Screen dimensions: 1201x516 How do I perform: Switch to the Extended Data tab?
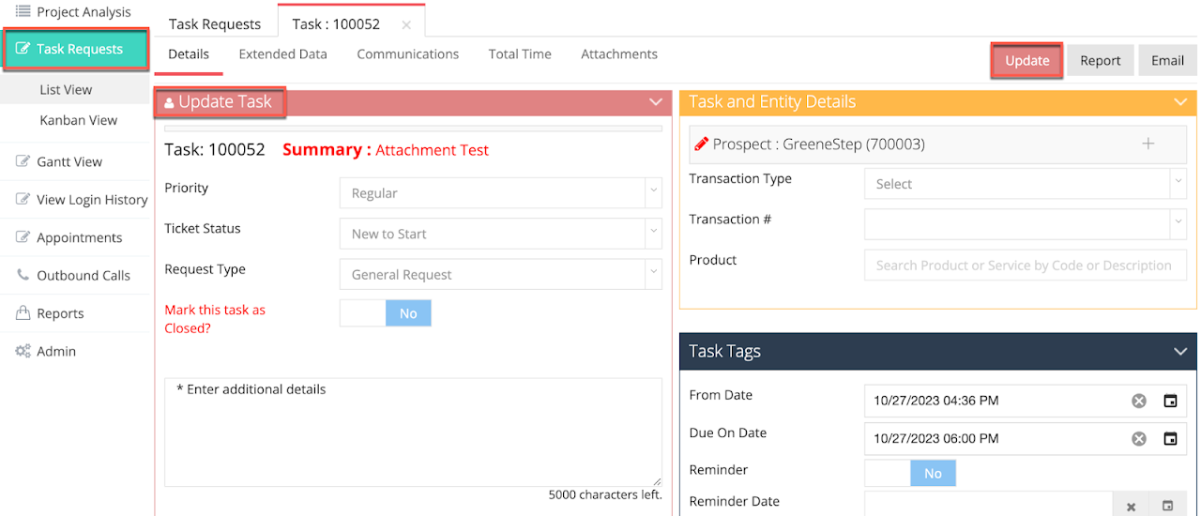[282, 54]
